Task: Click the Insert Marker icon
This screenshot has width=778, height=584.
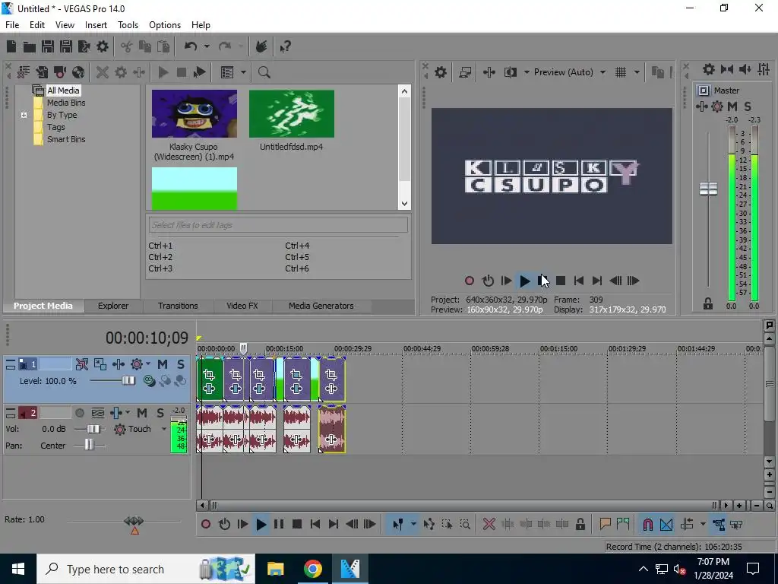Action: click(x=605, y=525)
